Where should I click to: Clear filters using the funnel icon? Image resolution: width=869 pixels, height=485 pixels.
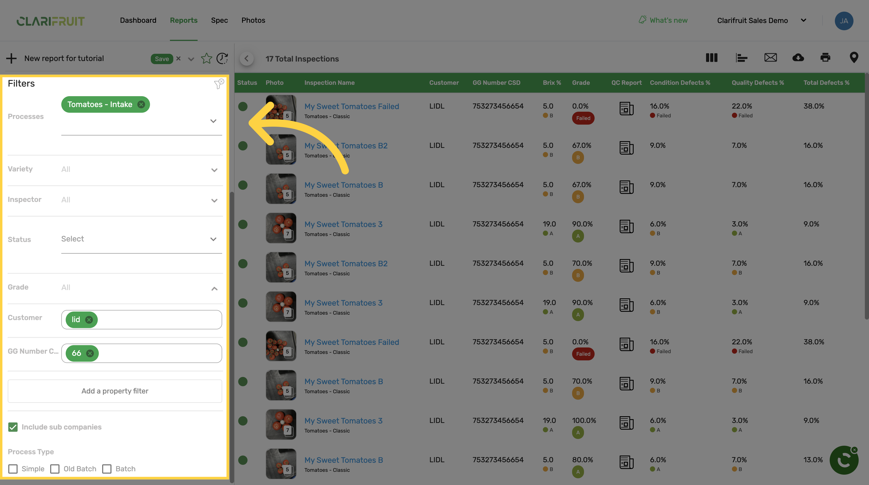coord(219,84)
